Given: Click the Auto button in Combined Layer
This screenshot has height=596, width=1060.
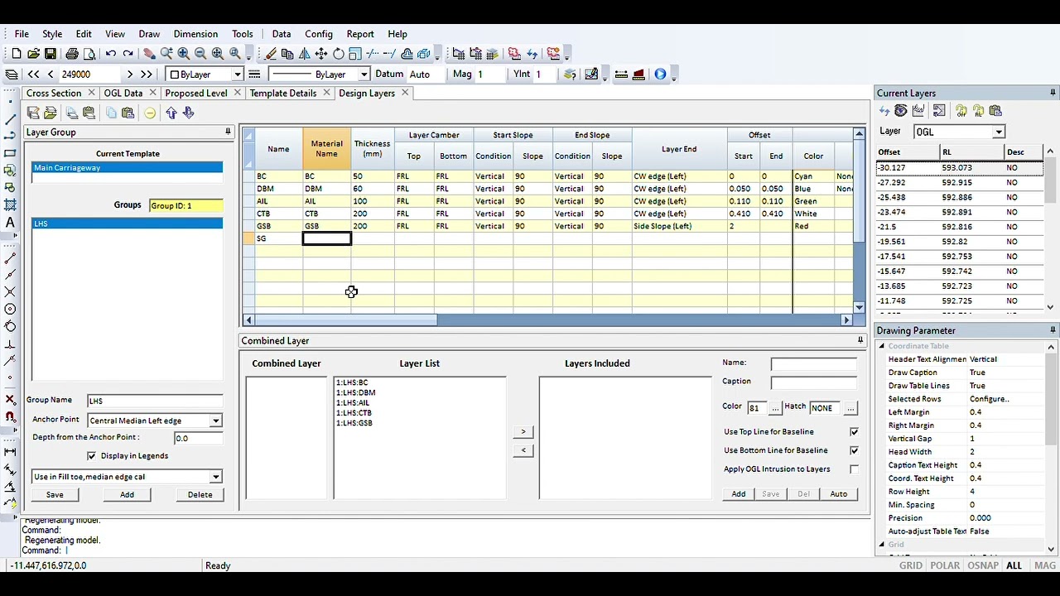Looking at the screenshot, I should coord(839,494).
